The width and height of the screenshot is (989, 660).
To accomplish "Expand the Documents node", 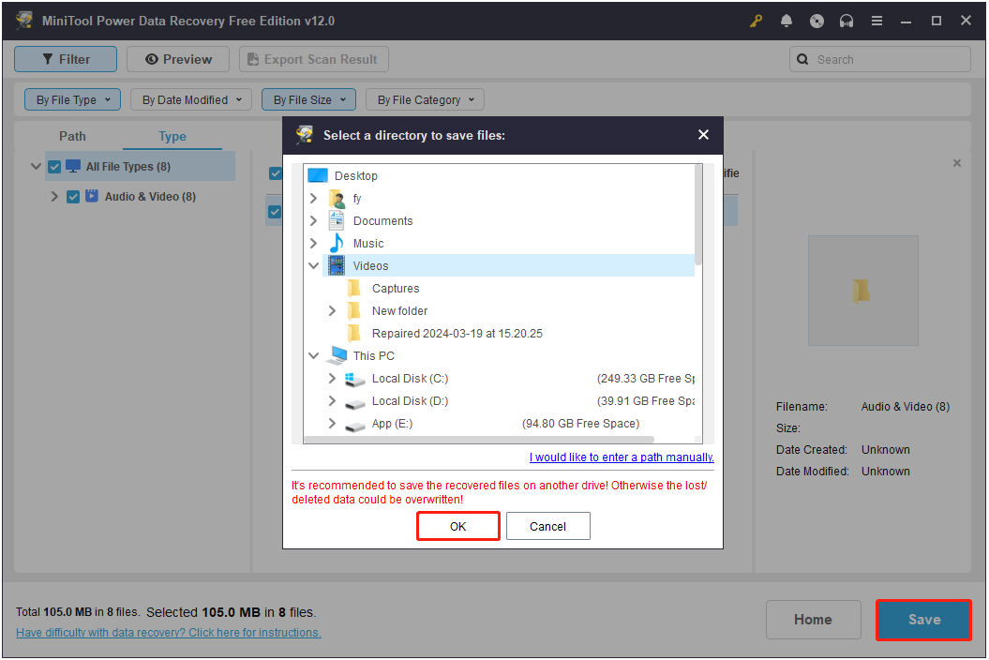I will 313,221.
